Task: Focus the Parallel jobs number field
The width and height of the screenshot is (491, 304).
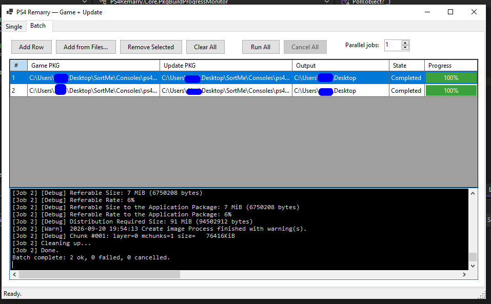Action: click(x=392, y=45)
